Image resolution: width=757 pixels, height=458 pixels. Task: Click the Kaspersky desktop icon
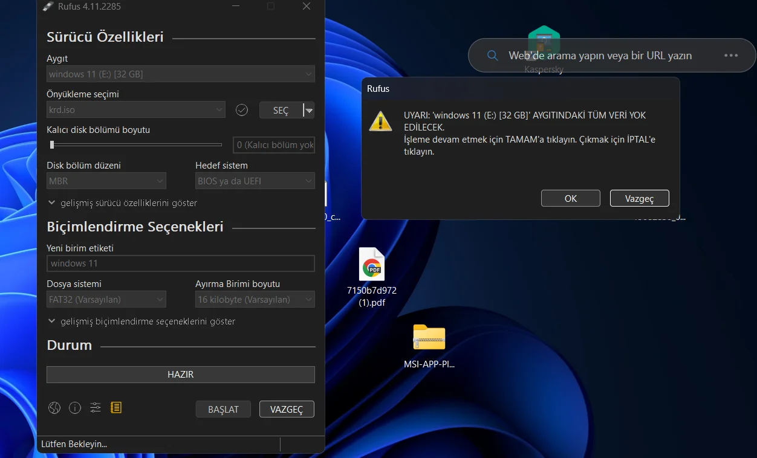544,50
